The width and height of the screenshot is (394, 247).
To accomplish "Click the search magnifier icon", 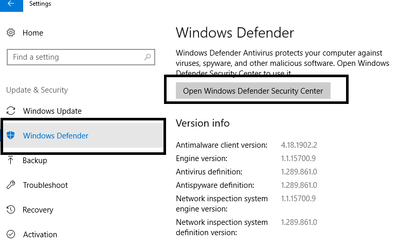I will [147, 57].
